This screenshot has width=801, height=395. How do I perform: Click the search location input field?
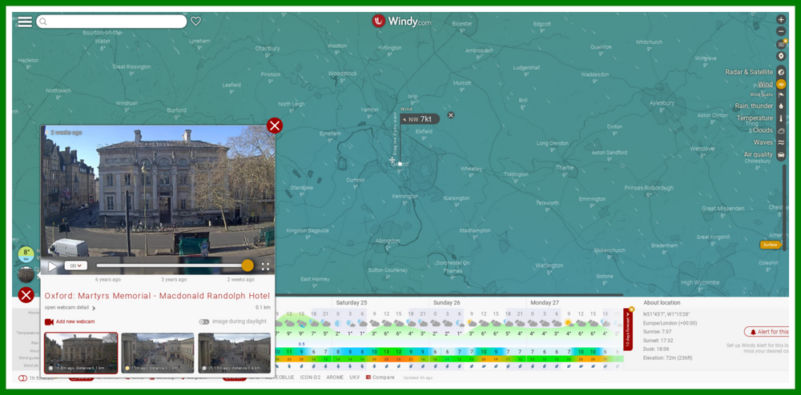111,22
